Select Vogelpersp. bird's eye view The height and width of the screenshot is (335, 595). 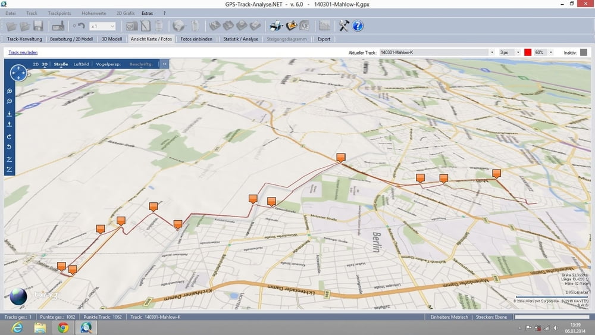[108, 64]
